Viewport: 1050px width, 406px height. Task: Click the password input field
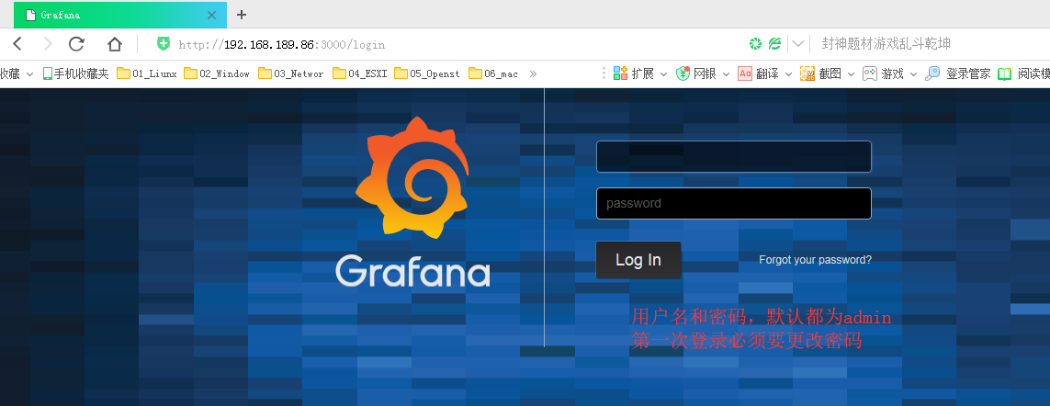(733, 203)
